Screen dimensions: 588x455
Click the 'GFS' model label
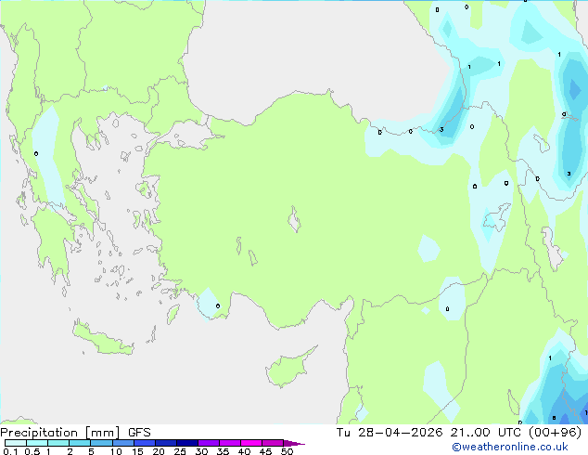click(139, 433)
